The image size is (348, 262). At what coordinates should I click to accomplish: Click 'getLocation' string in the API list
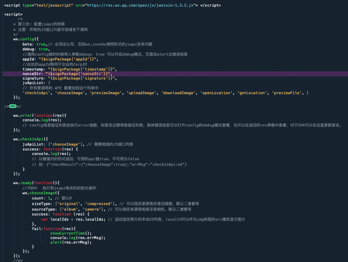pyautogui.click(x=252, y=93)
